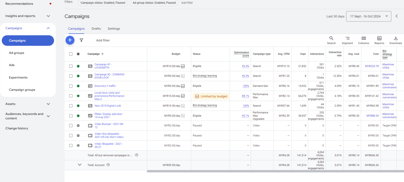Open the date range dropdown
Viewport: 404px width, 182px height.
pyautogui.click(x=369, y=16)
